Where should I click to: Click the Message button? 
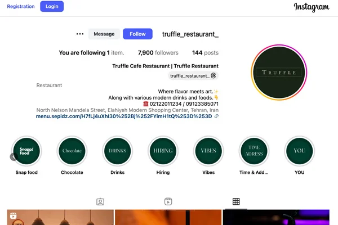(104, 34)
